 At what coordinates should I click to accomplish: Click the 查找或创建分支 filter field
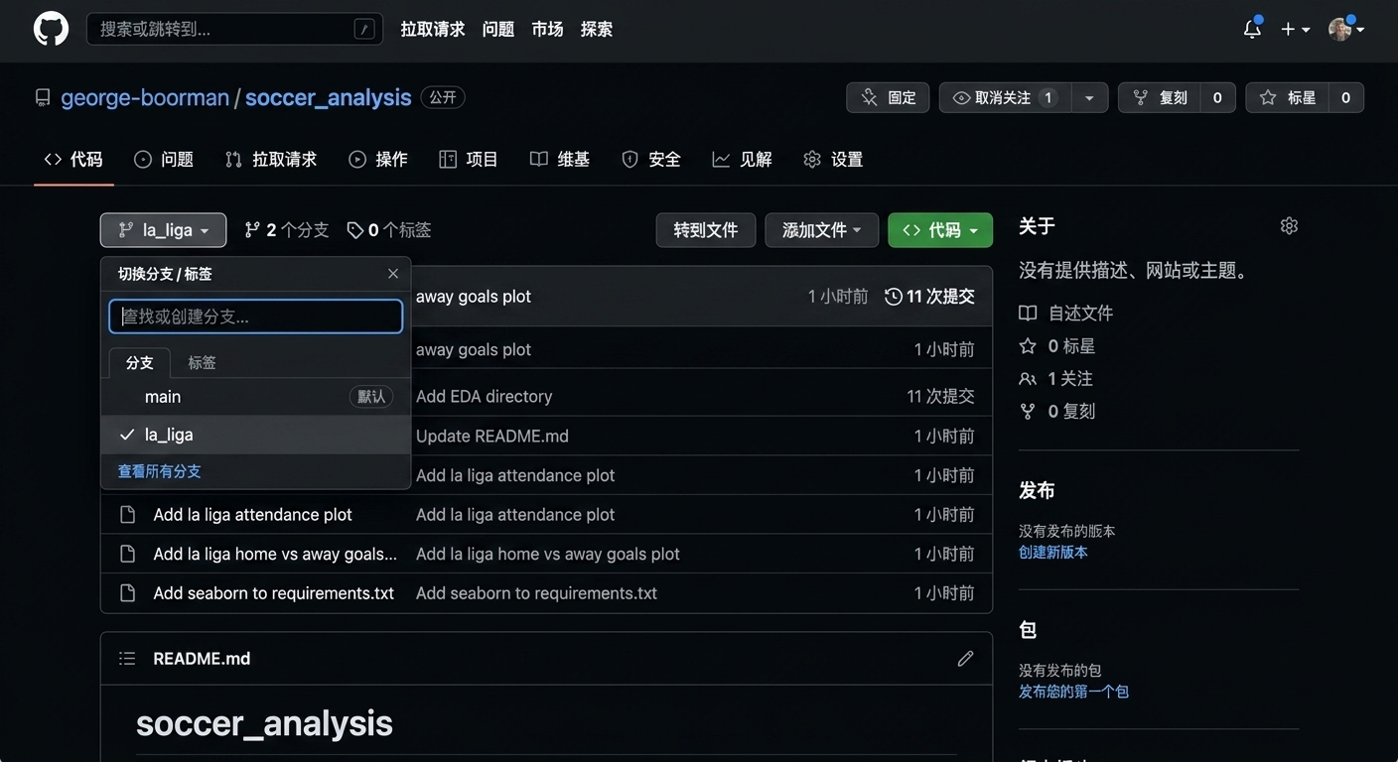click(x=256, y=317)
